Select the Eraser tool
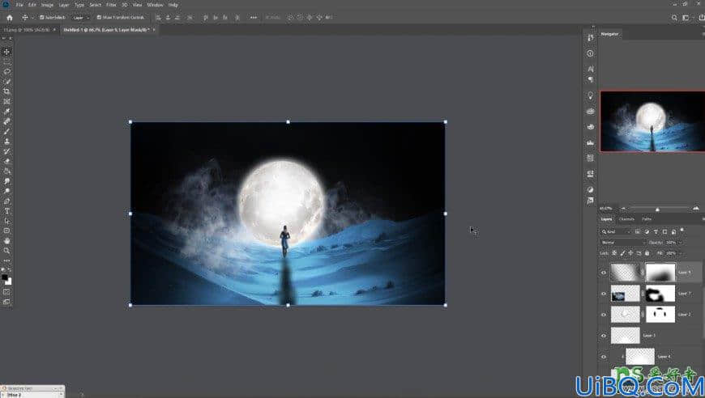The image size is (705, 398). [x=6, y=162]
